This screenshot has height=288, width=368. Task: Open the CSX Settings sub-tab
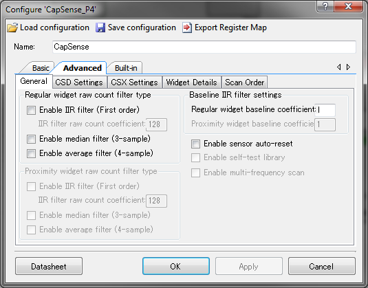134,82
